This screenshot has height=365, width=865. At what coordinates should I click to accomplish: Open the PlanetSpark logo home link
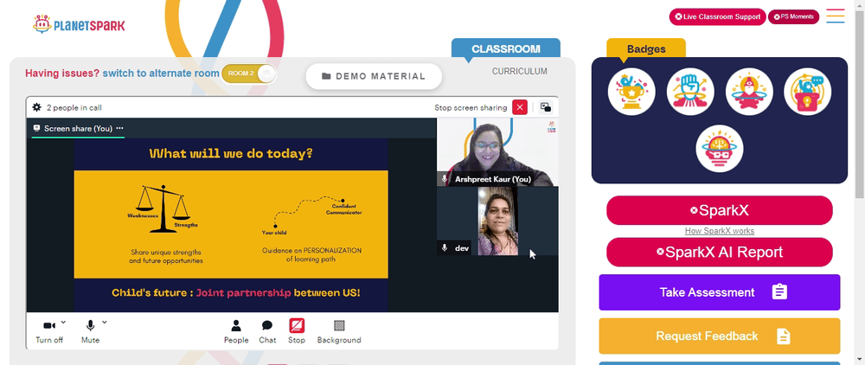pos(79,24)
